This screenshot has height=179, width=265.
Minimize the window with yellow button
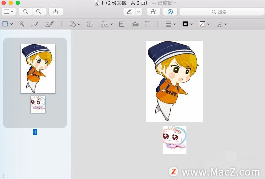[x=11, y=3]
